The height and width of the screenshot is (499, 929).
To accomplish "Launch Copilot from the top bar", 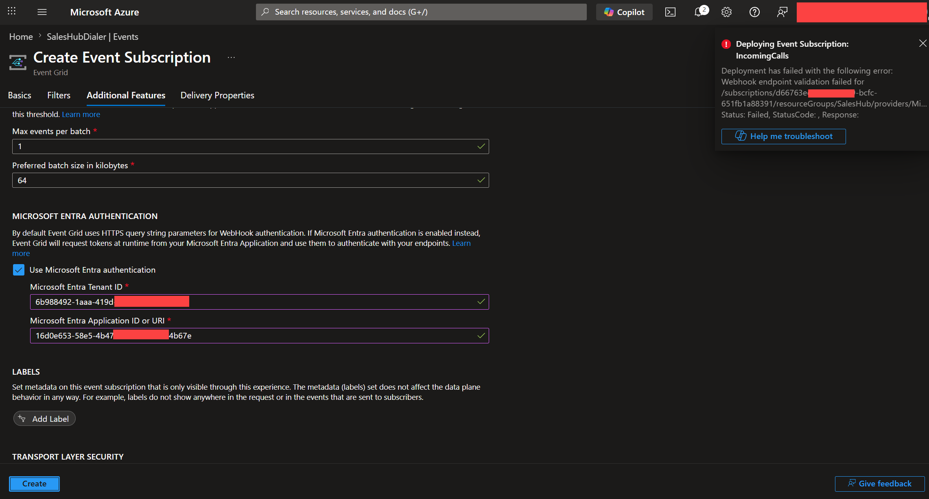I will click(x=624, y=12).
